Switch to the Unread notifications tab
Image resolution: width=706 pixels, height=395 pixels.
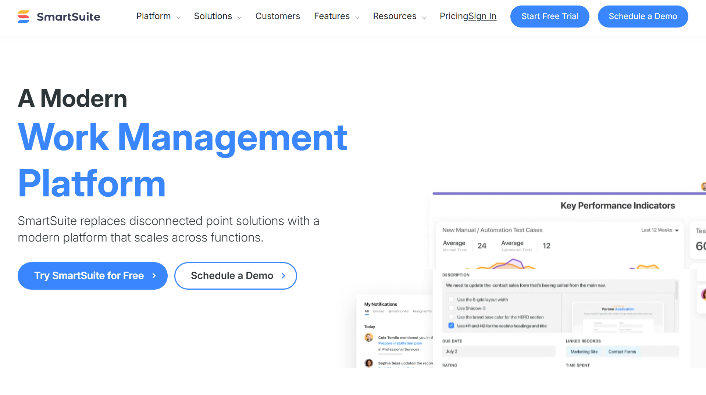[x=378, y=311]
